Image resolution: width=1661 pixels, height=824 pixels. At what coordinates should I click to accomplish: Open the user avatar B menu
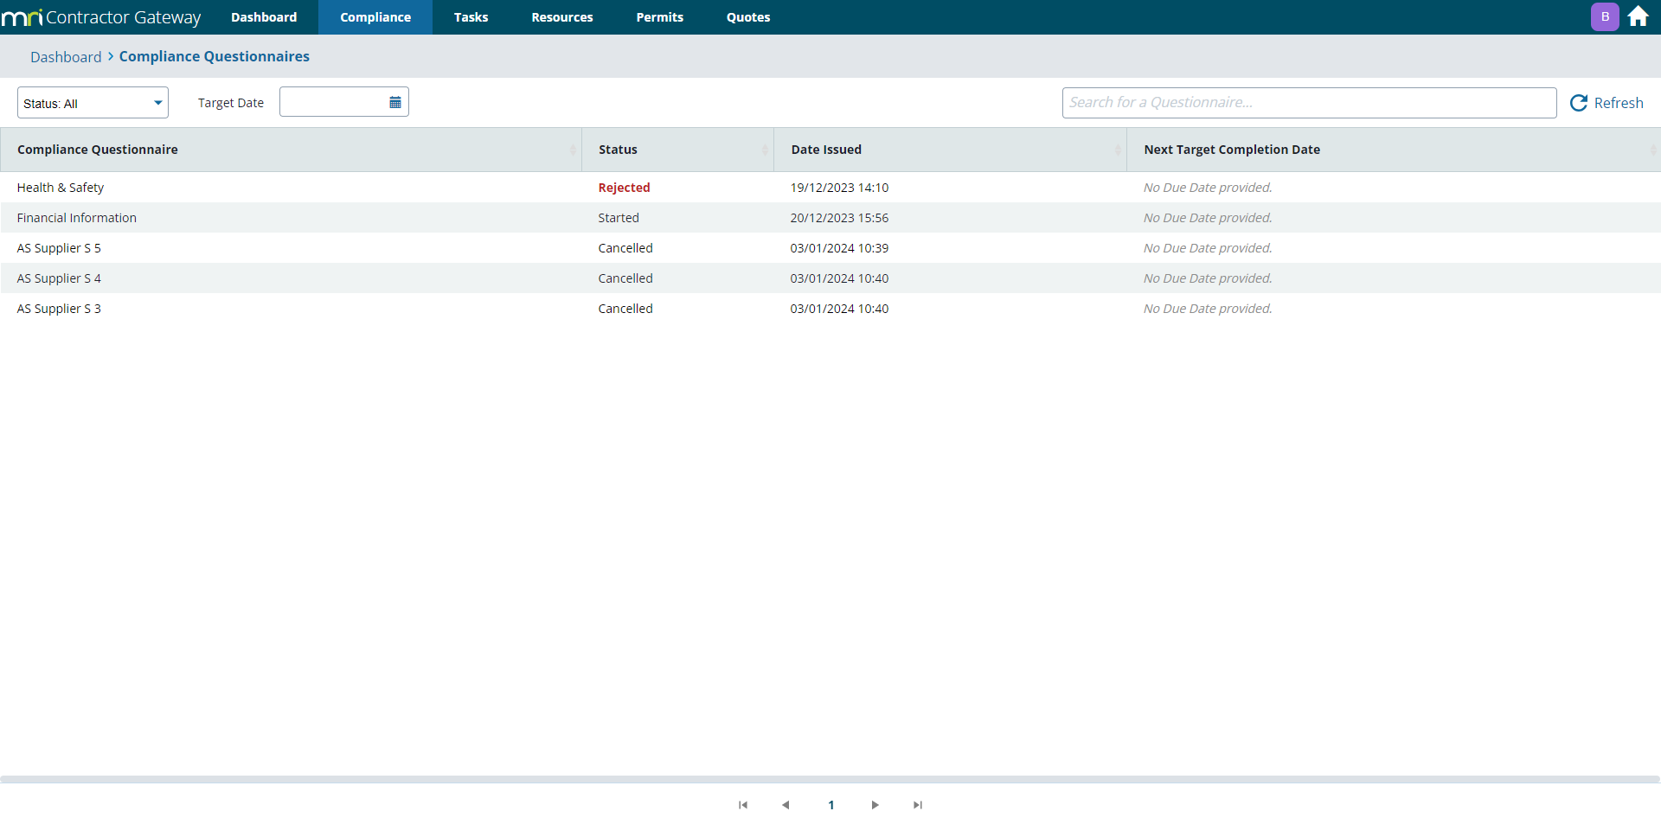click(x=1605, y=16)
